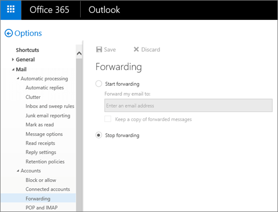278x212 pixels.
Task: Click the Options title link
Action: tap(28, 33)
